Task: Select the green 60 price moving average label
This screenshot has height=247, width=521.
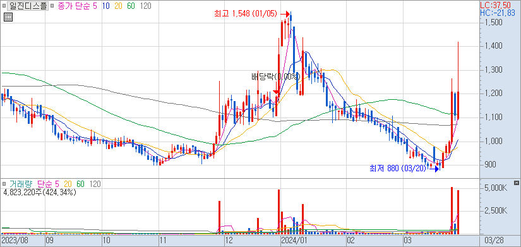Action: [131, 6]
